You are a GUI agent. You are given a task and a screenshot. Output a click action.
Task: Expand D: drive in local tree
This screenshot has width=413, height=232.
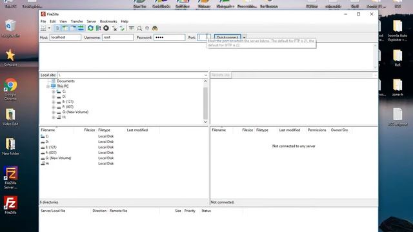click(54, 97)
